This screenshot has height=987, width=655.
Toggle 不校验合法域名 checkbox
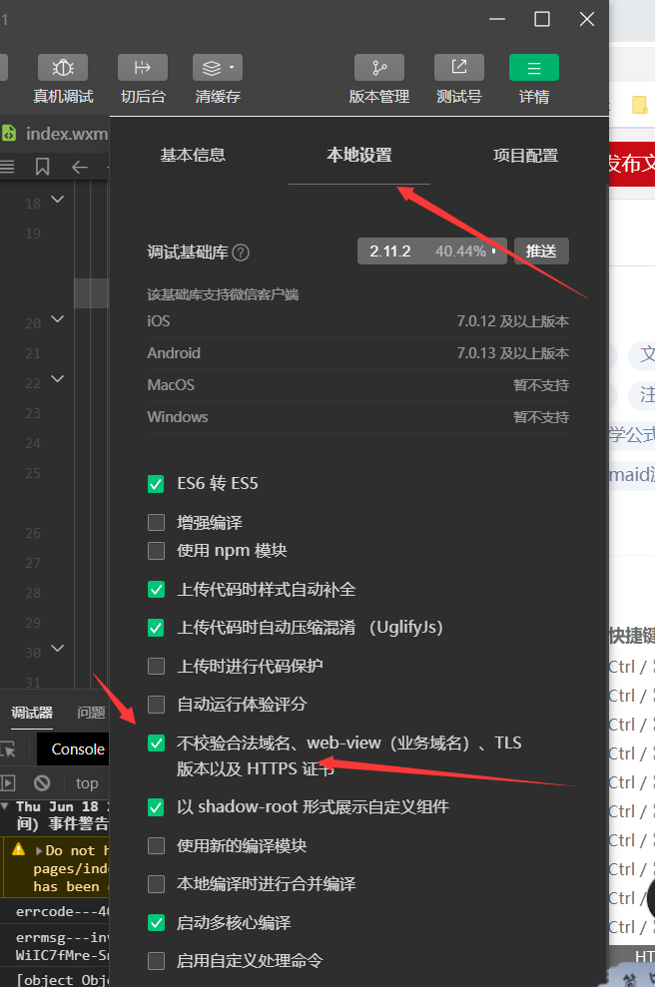pyautogui.click(x=156, y=743)
